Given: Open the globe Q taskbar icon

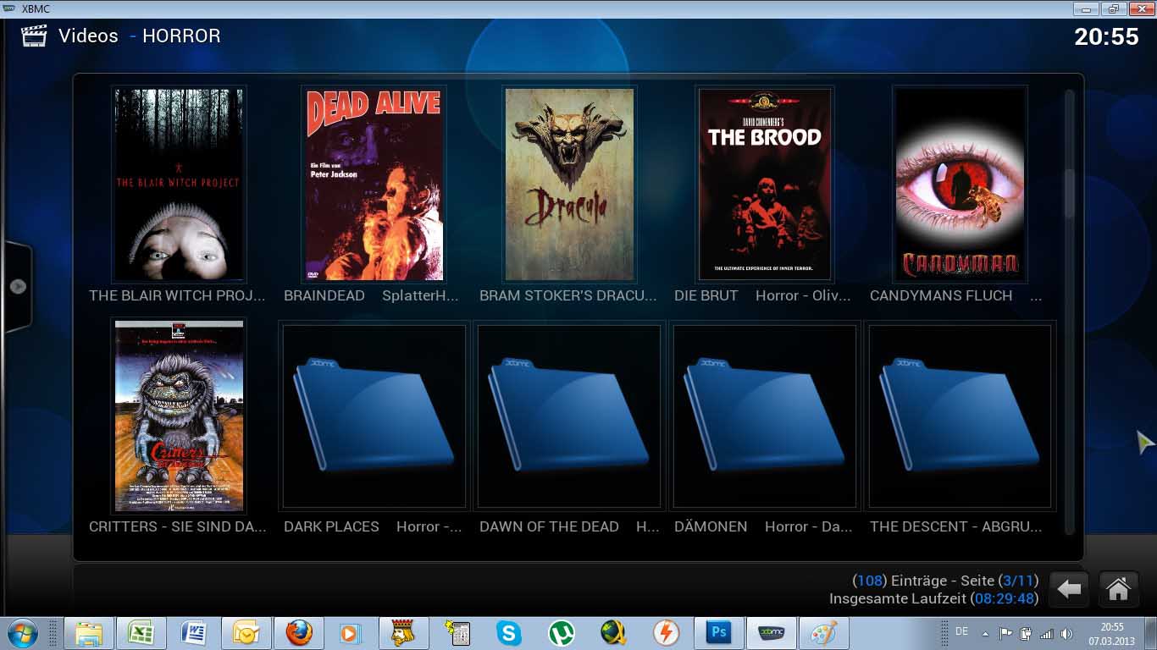Looking at the screenshot, I should (613, 633).
